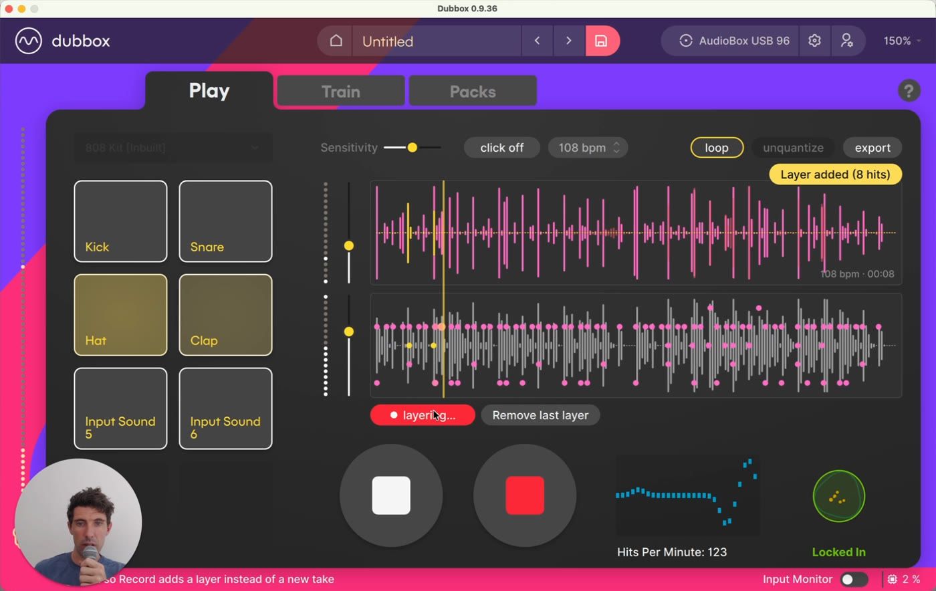The width and height of the screenshot is (936, 591).
Task: Click the yellow playhead marker line
Action: [x=443, y=289]
